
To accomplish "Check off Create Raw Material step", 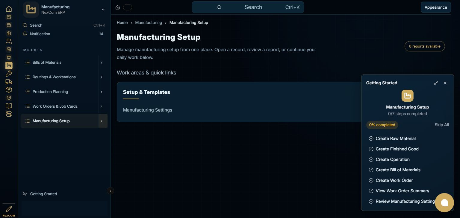I will click(x=371, y=138).
